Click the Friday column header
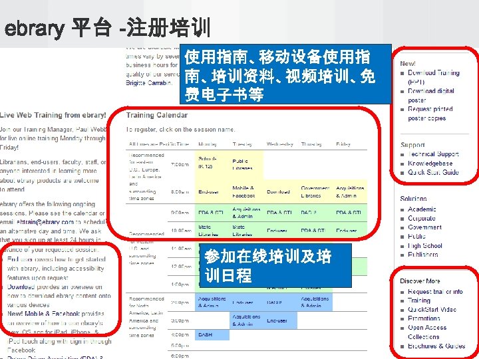 (343, 144)
